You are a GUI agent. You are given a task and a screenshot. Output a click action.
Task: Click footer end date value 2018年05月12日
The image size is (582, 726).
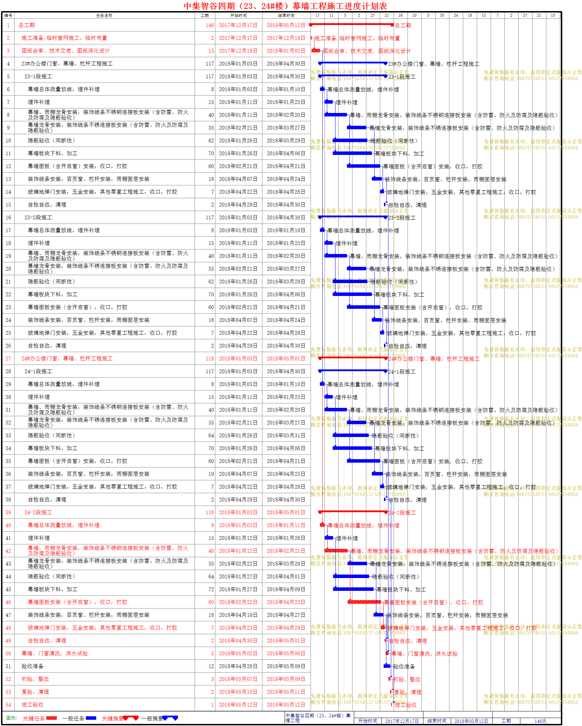click(471, 721)
